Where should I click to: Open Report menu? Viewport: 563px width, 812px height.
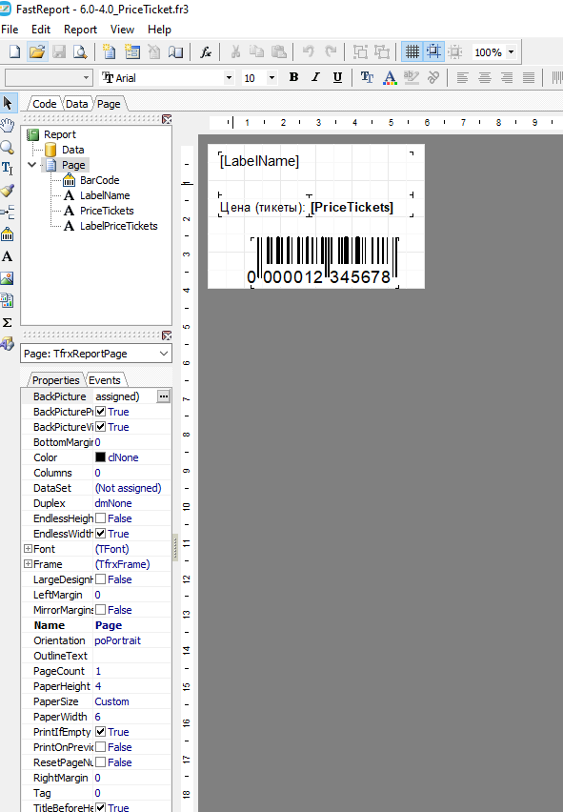point(80,30)
